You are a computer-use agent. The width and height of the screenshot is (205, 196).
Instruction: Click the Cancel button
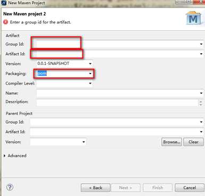point(190,187)
